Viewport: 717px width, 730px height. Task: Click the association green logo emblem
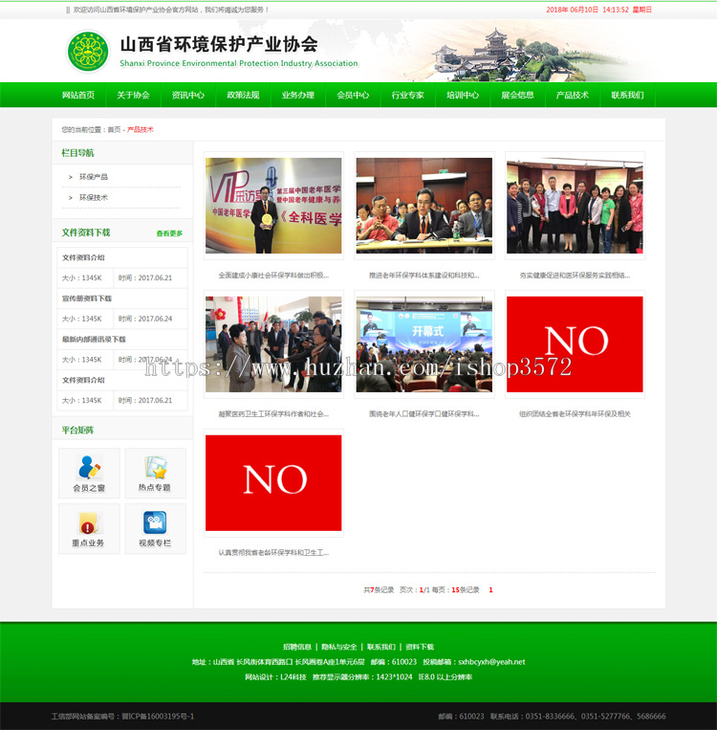coord(88,52)
